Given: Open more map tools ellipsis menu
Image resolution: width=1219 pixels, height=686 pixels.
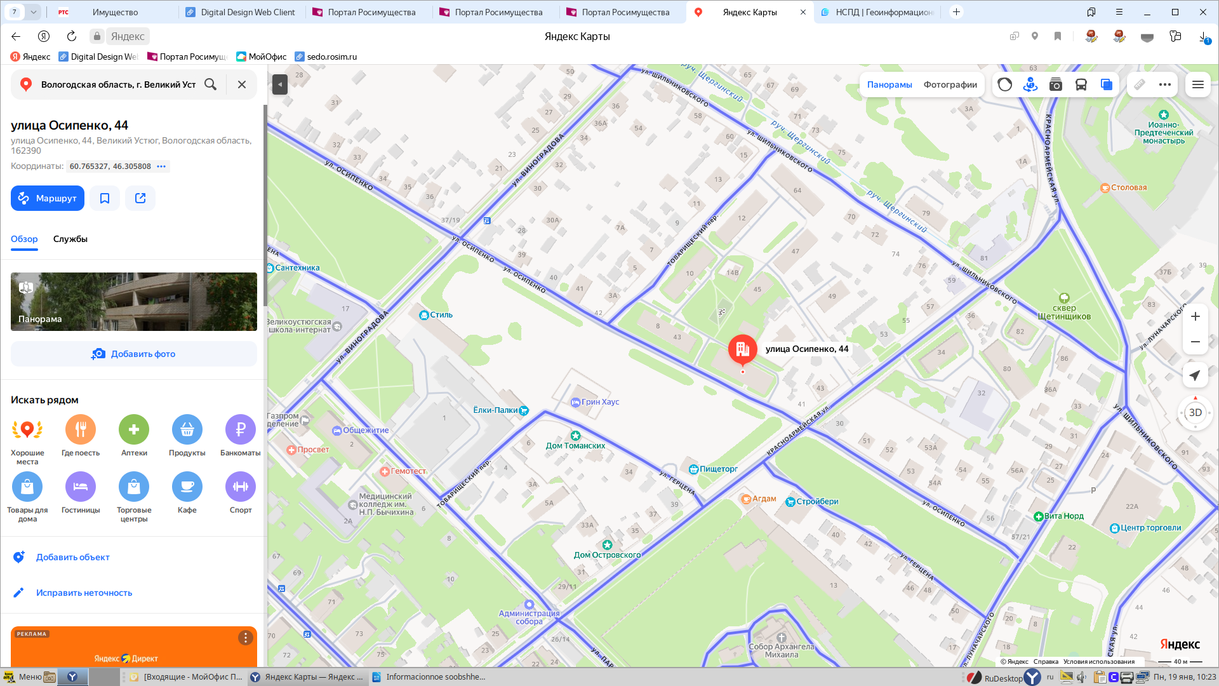Looking at the screenshot, I should coord(1164,84).
